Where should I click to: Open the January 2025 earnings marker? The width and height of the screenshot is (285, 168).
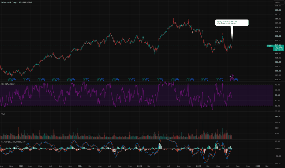[144, 79]
